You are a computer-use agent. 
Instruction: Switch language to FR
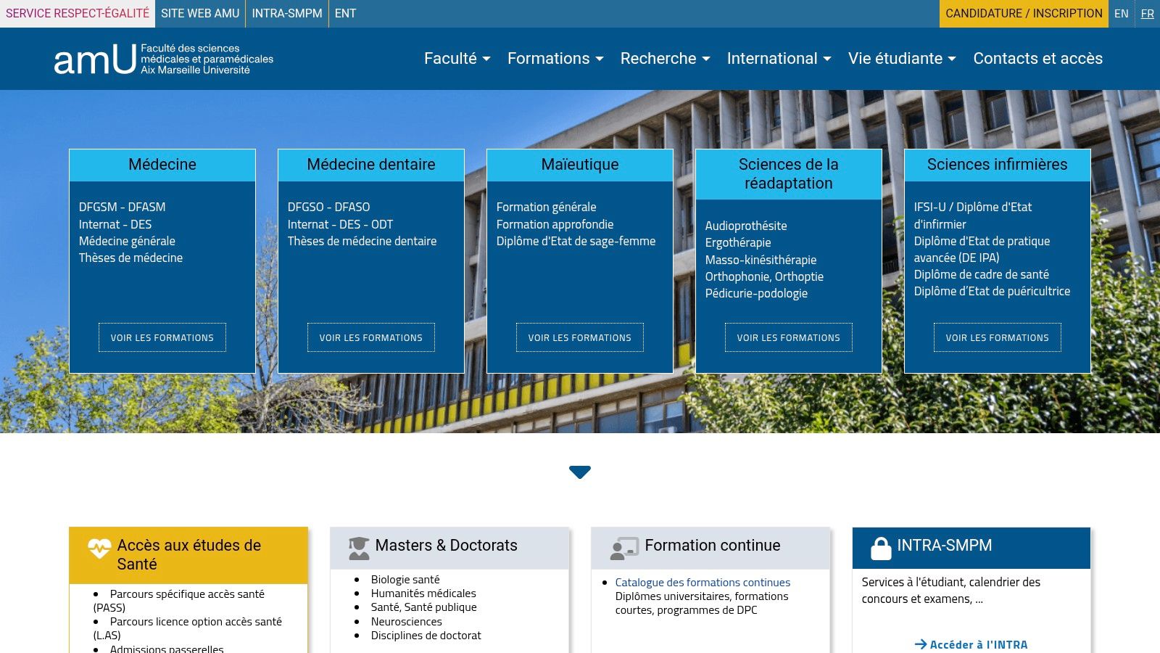(x=1148, y=14)
